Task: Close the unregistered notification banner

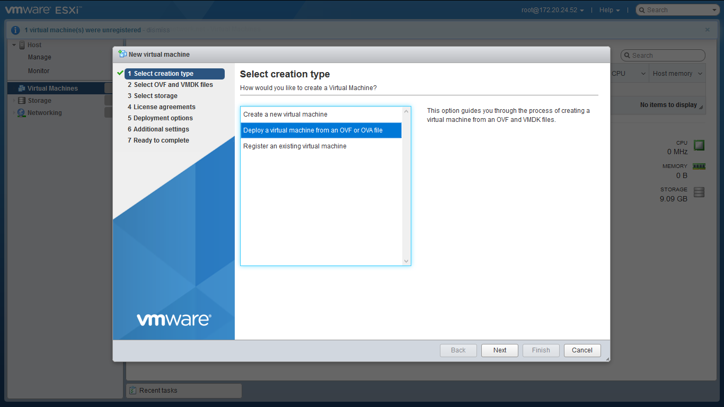Action: pyautogui.click(x=707, y=30)
